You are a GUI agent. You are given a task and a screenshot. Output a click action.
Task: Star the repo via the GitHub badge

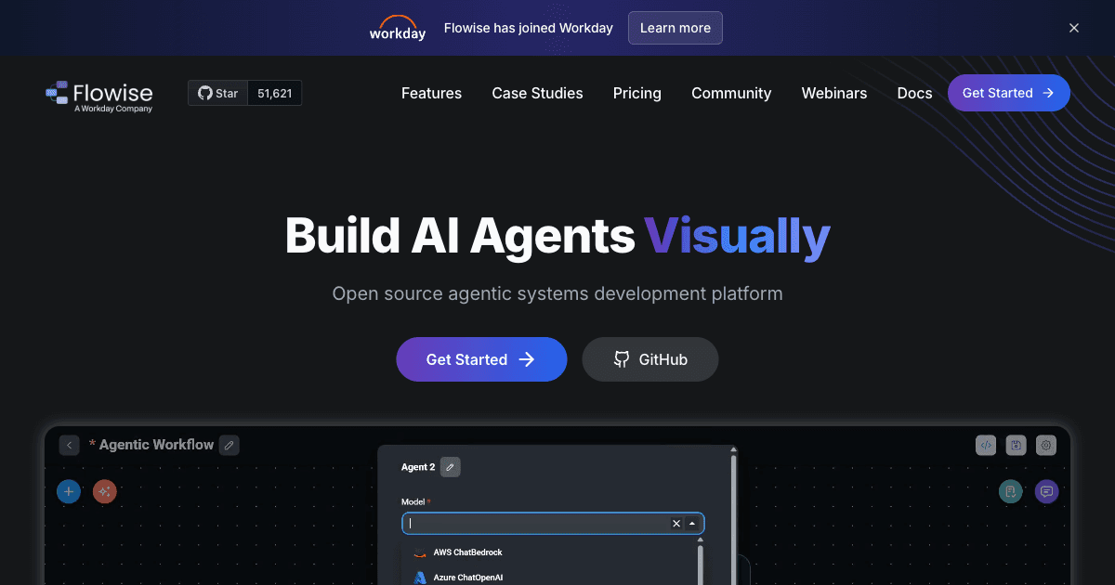click(217, 93)
